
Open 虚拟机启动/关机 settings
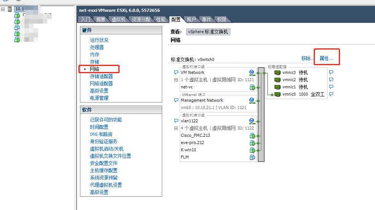(107, 149)
